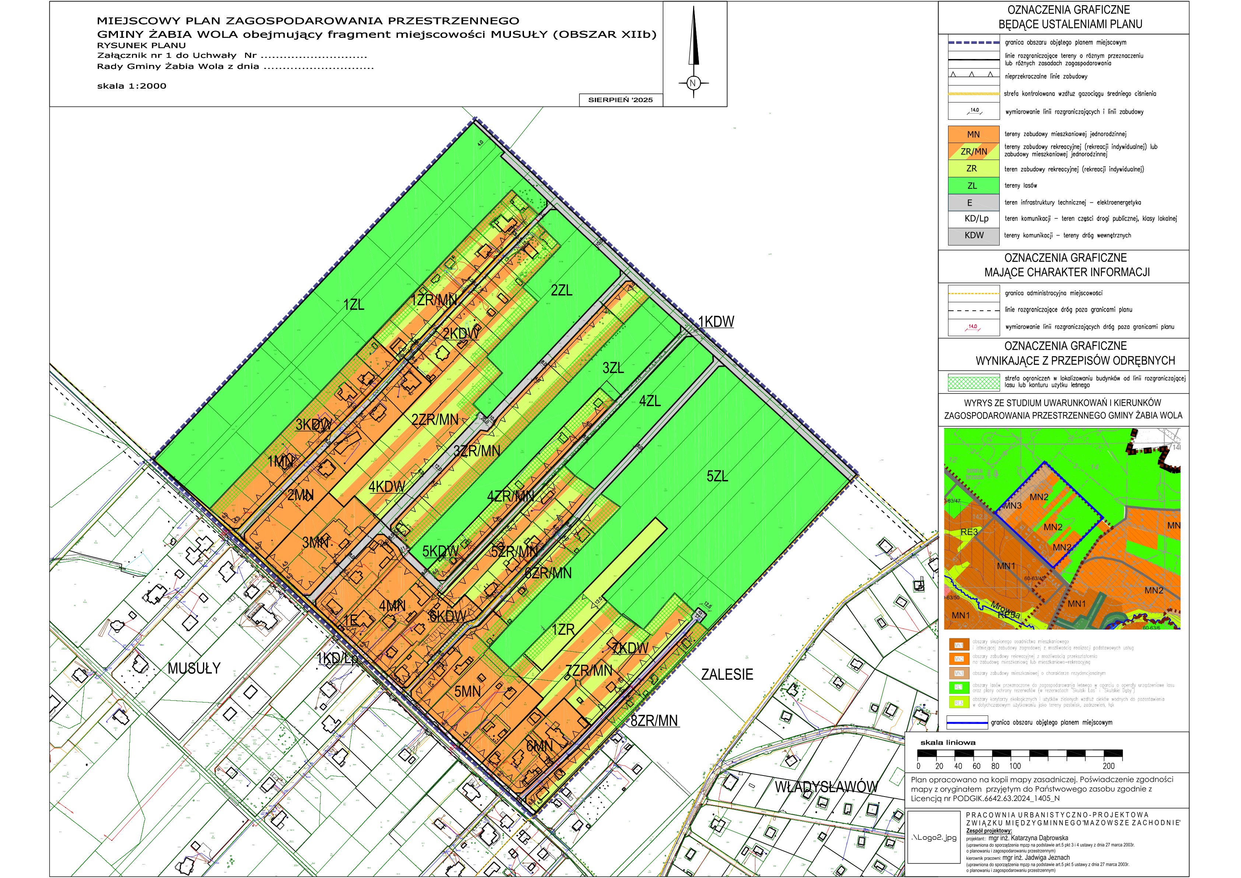Click the skala 1:2000 text
This screenshot has height=878, width=1241.
click(x=132, y=86)
